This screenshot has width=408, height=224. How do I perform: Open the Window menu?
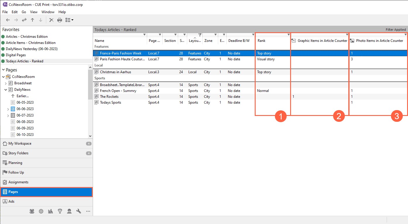point(48,12)
